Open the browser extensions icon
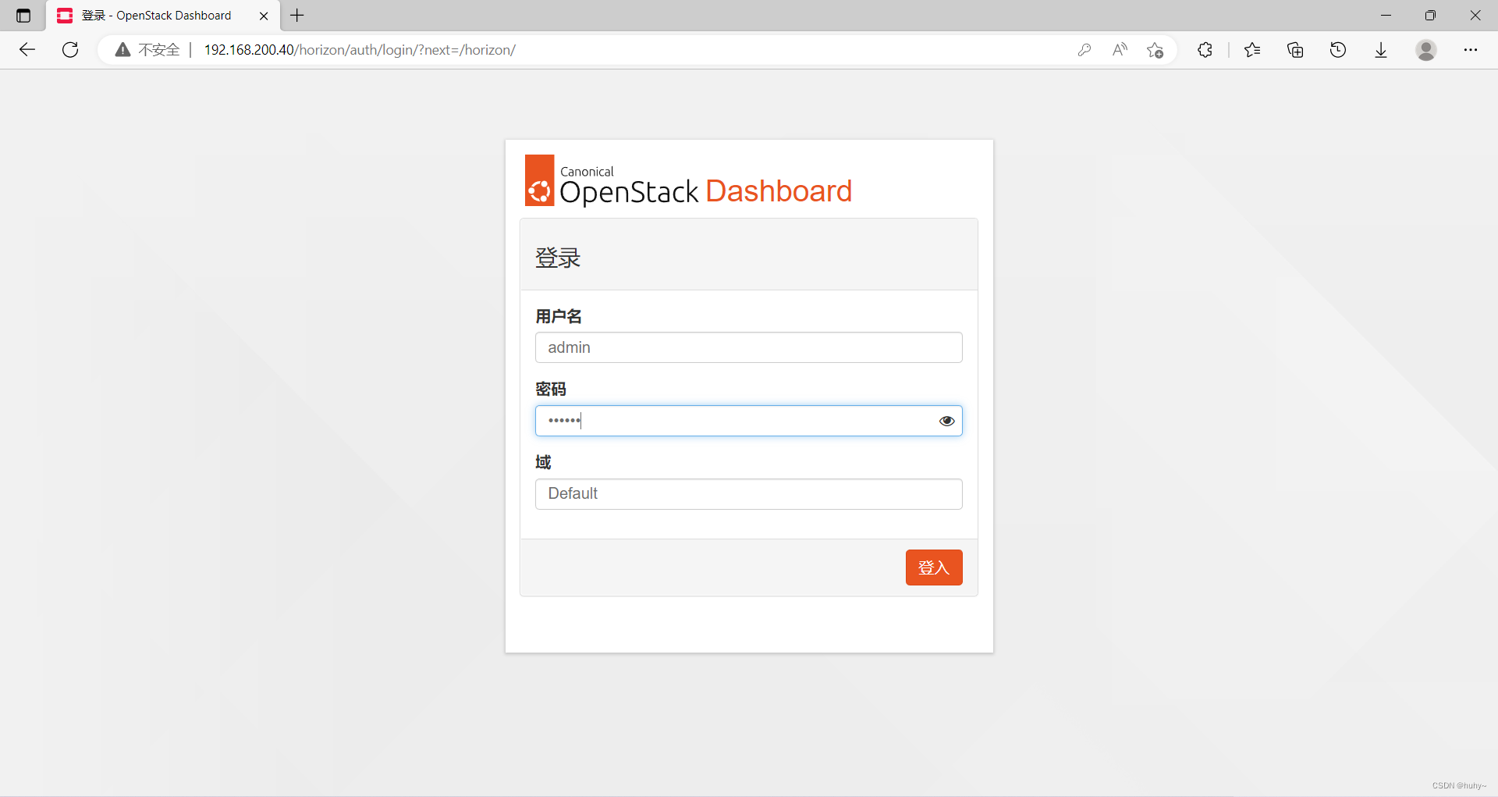 1205,50
